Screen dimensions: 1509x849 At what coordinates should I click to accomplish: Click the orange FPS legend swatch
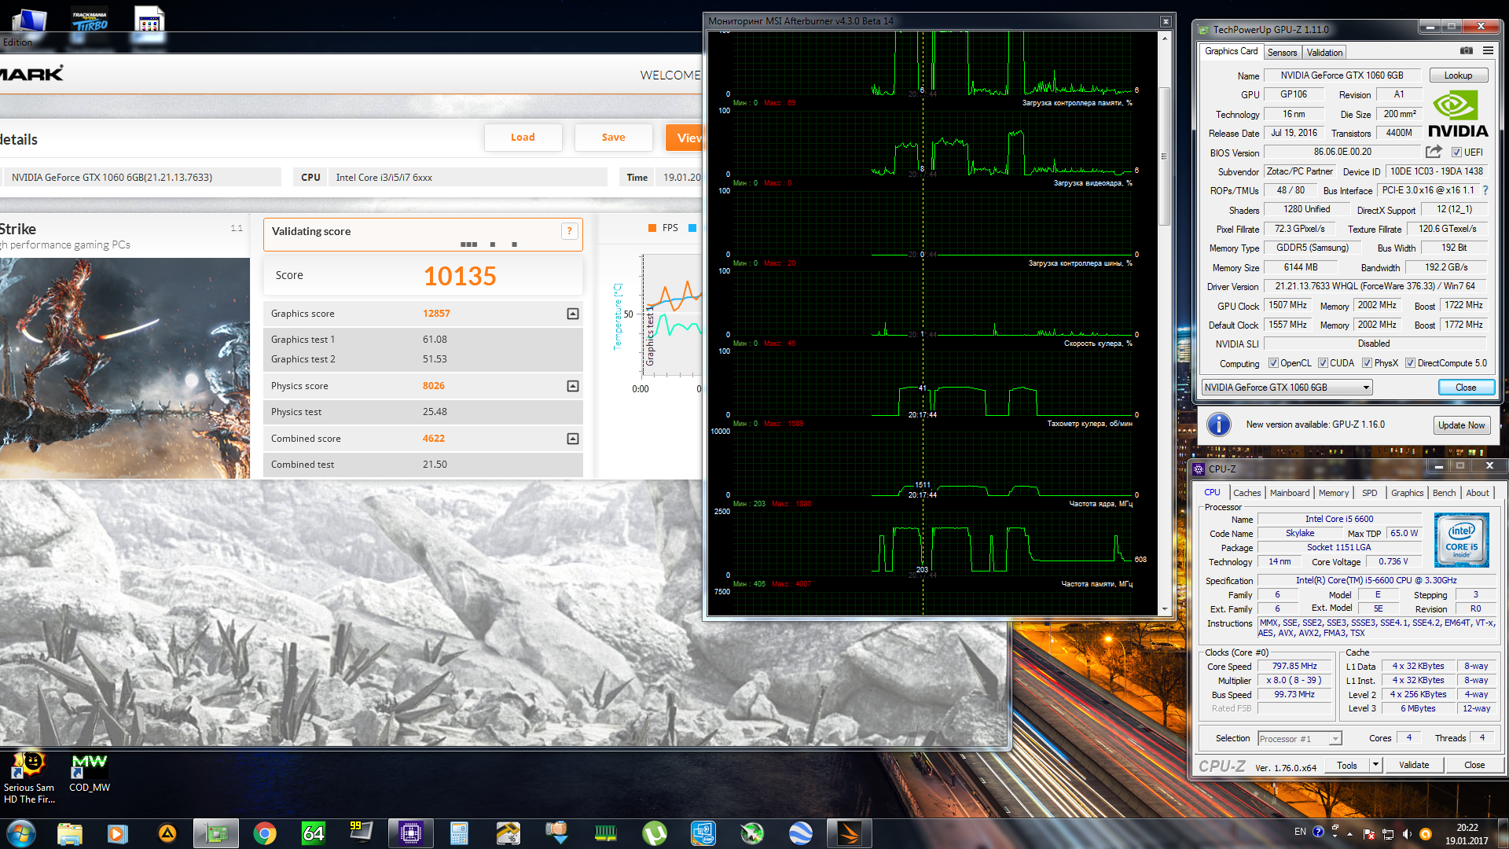(x=652, y=228)
